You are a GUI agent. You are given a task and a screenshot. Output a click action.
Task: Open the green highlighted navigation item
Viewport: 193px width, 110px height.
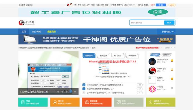coord(51,32)
